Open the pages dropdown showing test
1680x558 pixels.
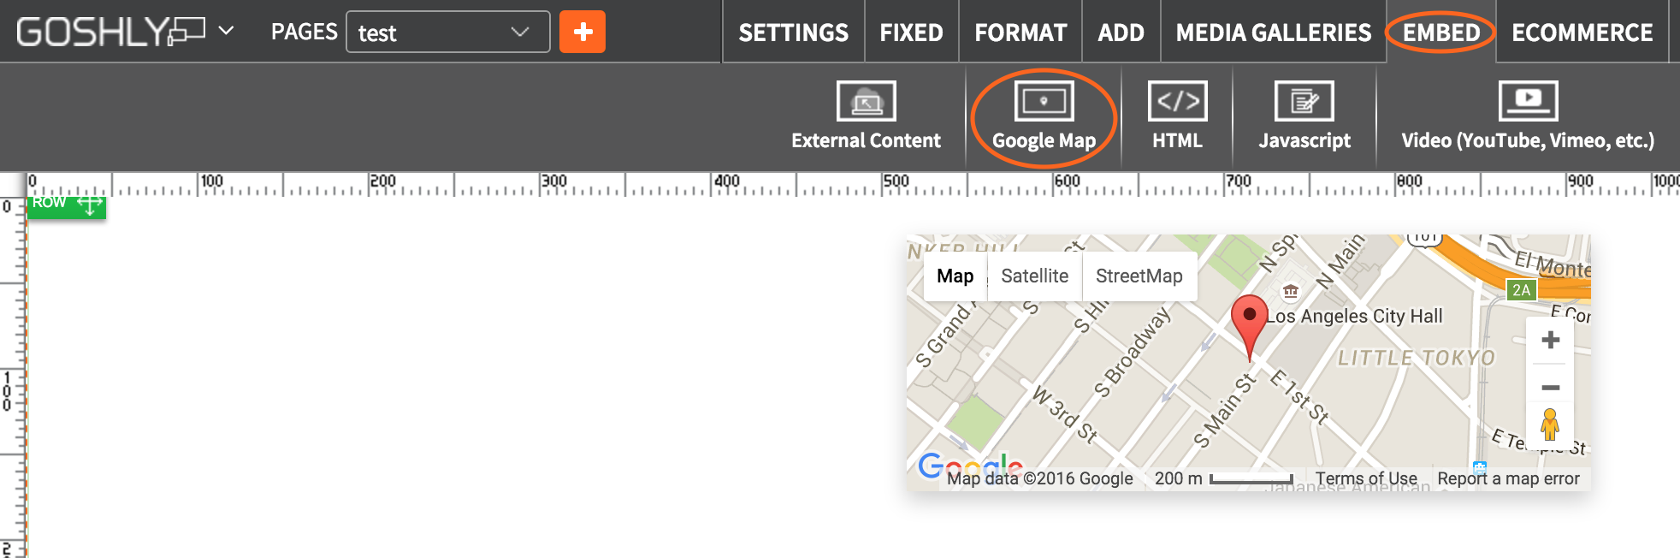[x=447, y=33]
